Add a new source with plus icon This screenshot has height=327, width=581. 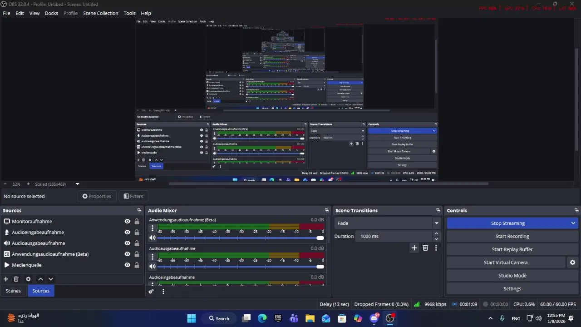click(6, 279)
